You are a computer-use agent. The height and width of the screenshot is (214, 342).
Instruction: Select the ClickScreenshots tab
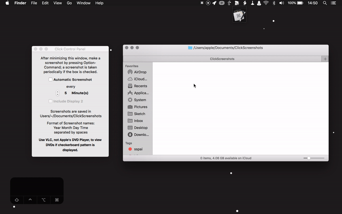coord(222,59)
